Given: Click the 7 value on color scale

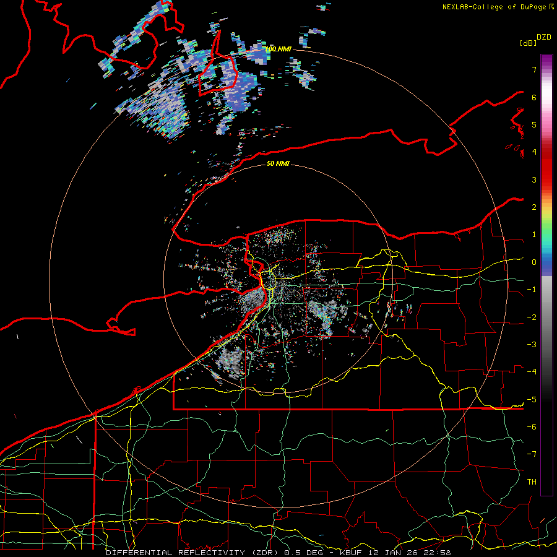Looking at the screenshot, I should click(534, 69).
